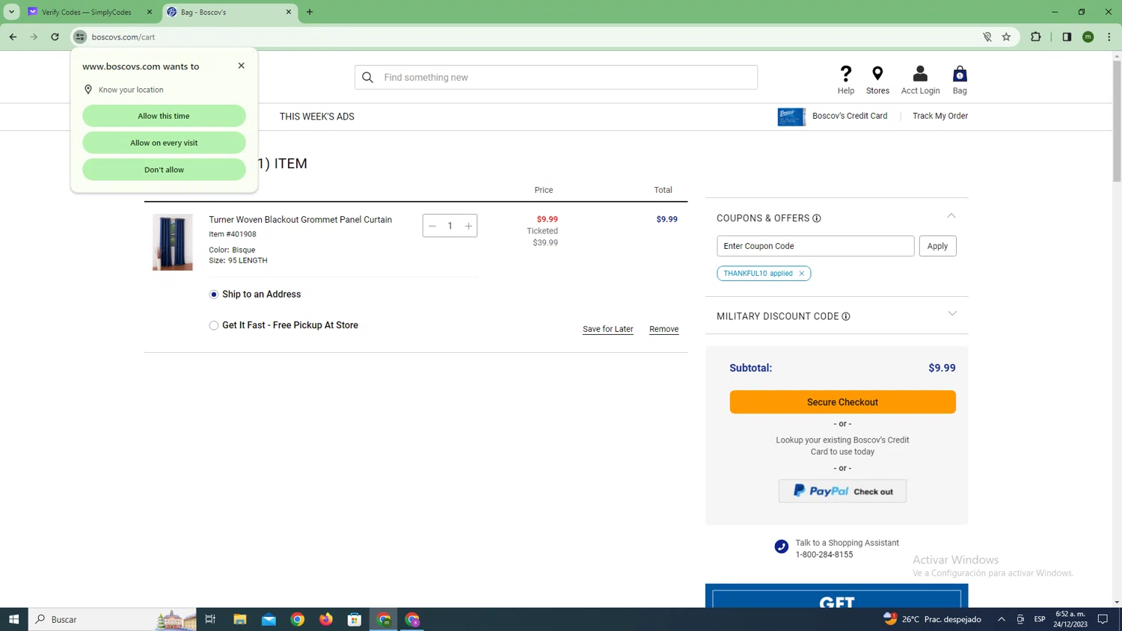
Task: Click the blocked location icon in address bar
Action: tap(987, 37)
